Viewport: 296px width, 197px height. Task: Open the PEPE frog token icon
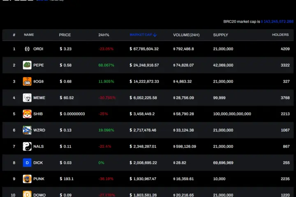click(x=27, y=65)
